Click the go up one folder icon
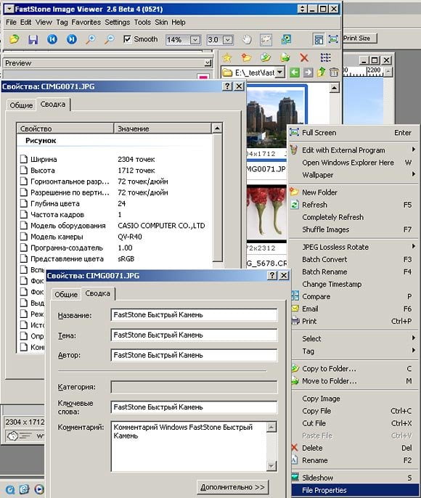The width and height of the screenshot is (421, 498). click(x=321, y=72)
